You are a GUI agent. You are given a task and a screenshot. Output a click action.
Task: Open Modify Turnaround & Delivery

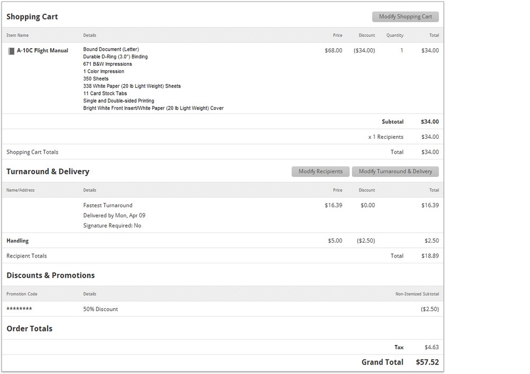click(395, 171)
